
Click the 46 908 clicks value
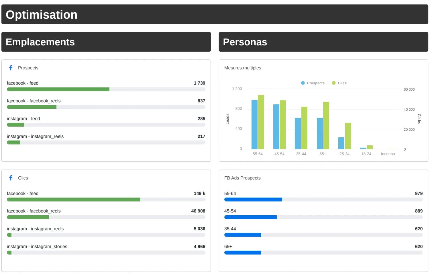click(x=198, y=211)
